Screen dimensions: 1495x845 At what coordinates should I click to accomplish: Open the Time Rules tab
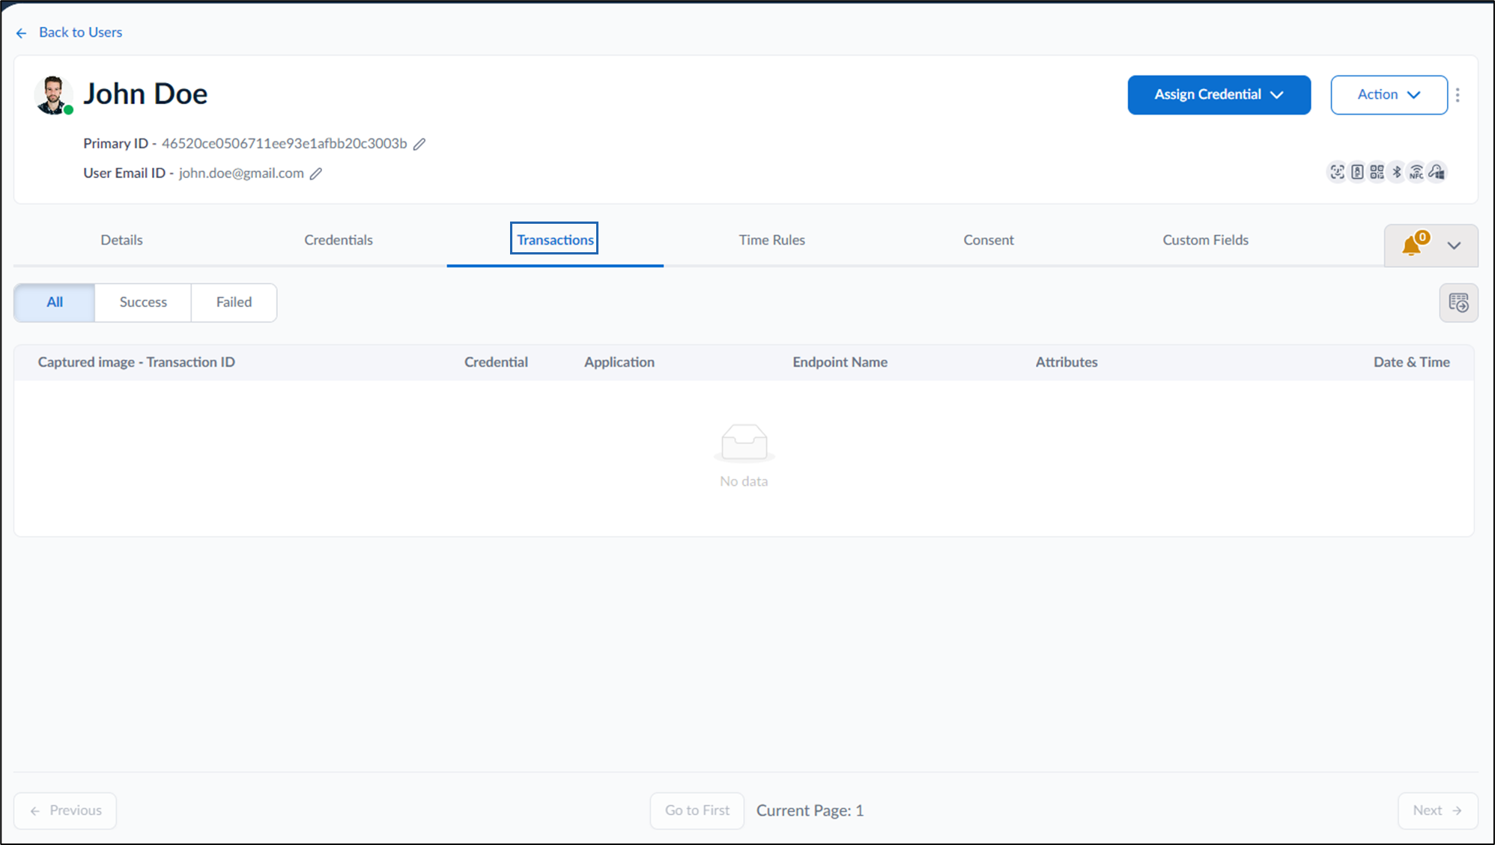coord(771,240)
